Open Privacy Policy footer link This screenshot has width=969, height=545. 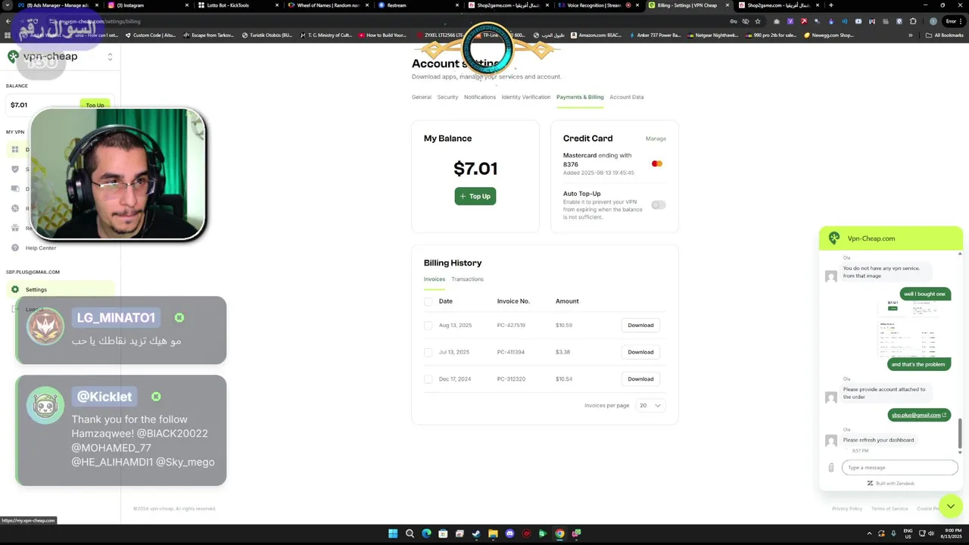pyautogui.click(x=847, y=509)
